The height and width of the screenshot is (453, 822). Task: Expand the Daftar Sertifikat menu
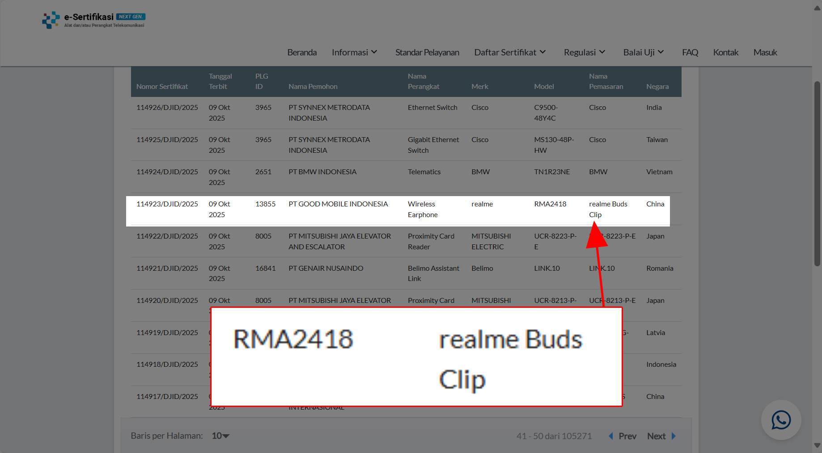click(x=510, y=52)
